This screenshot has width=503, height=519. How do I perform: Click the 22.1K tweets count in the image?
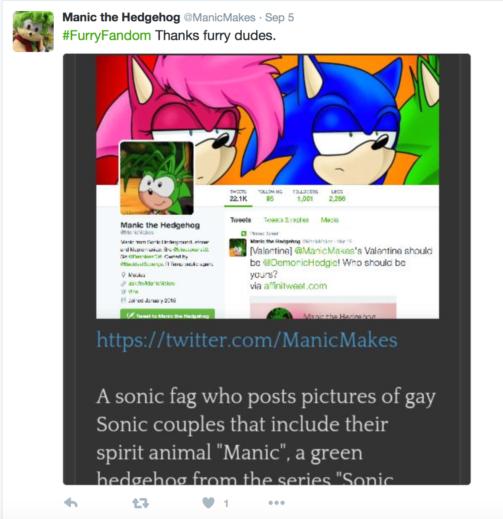tap(238, 199)
